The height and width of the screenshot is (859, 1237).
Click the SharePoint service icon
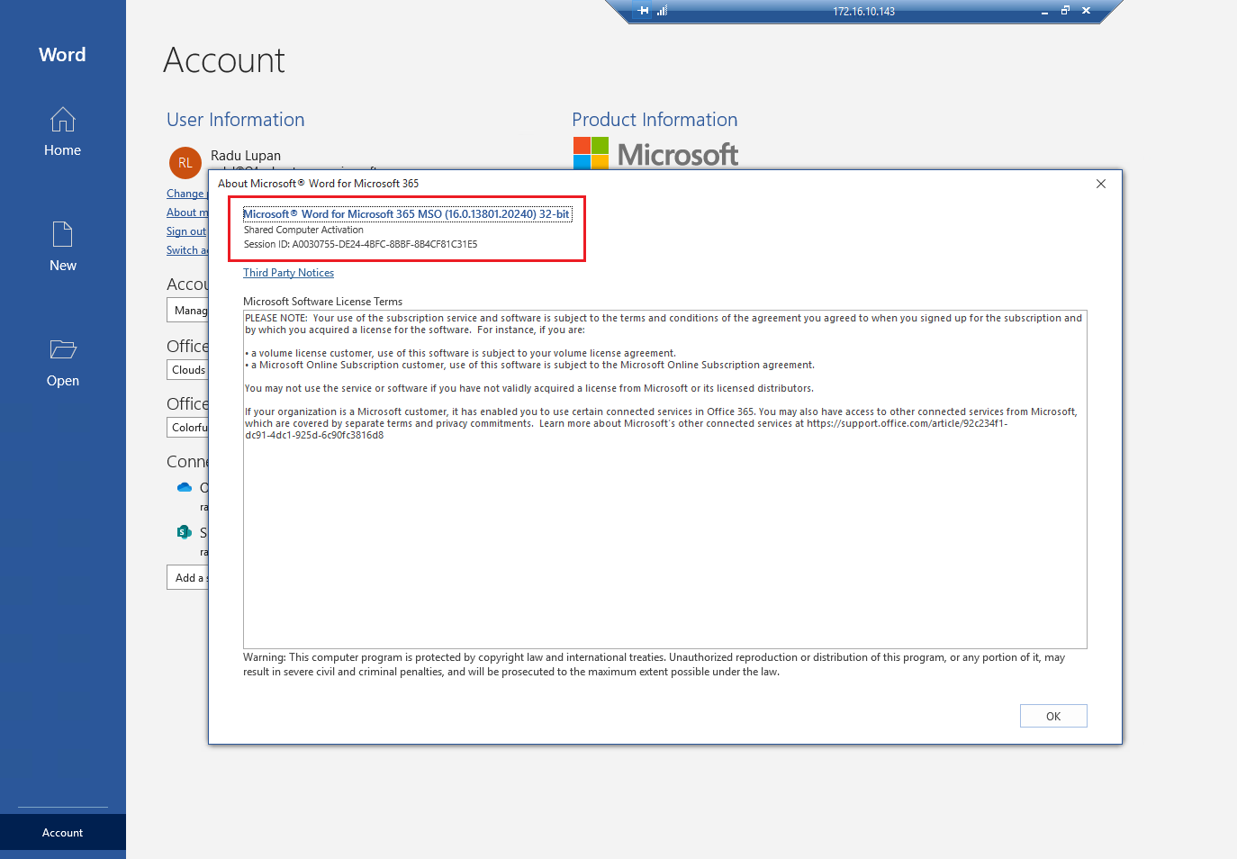185,532
